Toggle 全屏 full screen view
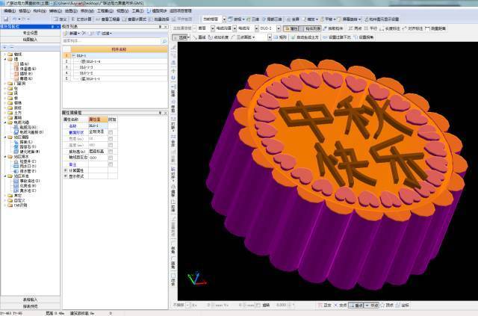The width and height of the screenshot is (478, 316). 293,19
